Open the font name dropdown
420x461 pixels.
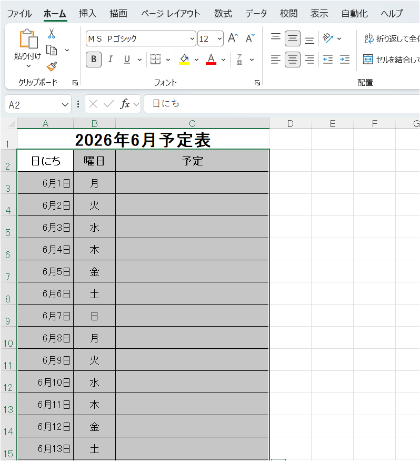tap(192, 38)
